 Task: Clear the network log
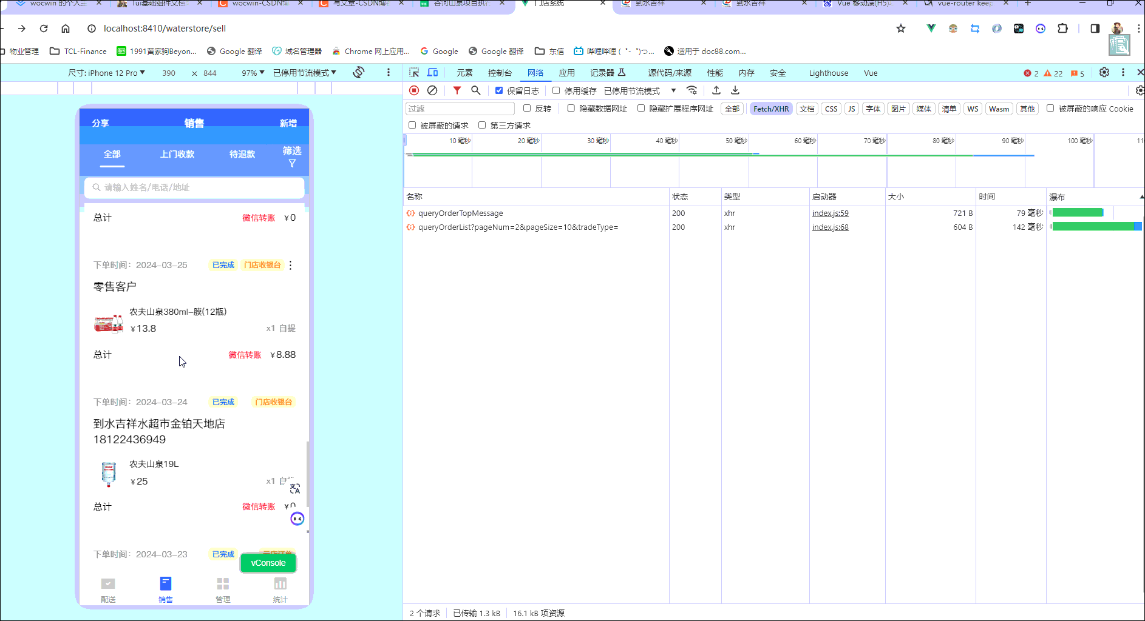point(432,90)
